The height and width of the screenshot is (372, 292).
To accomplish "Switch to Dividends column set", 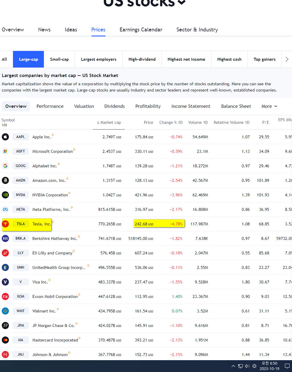I will click(x=115, y=106).
